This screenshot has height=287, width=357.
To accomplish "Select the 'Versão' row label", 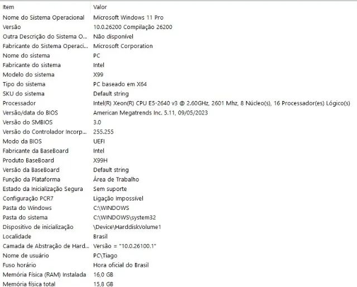I will 12,27.
